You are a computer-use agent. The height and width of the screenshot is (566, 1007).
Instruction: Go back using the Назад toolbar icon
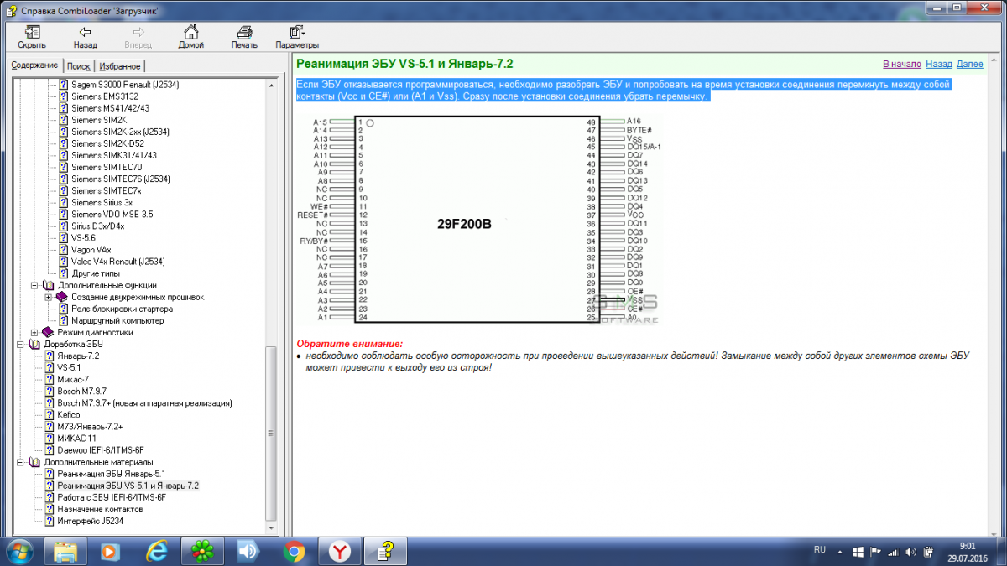85,35
